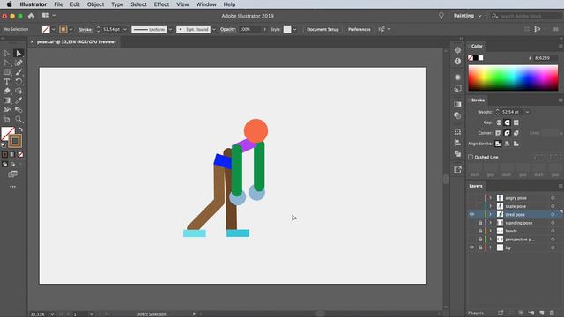Select the Eyedropper tool
The width and height of the screenshot is (564, 317).
point(19,100)
